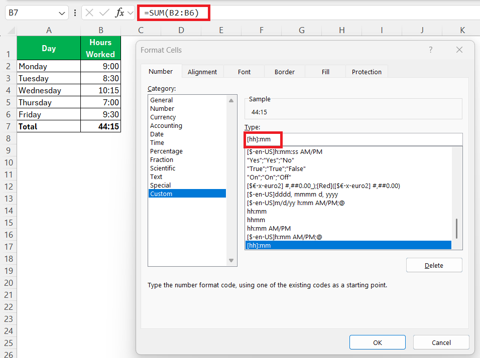The width and height of the screenshot is (480, 358).
Task: Open the Name Box dropdown arrow
Action: pyautogui.click(x=62, y=14)
